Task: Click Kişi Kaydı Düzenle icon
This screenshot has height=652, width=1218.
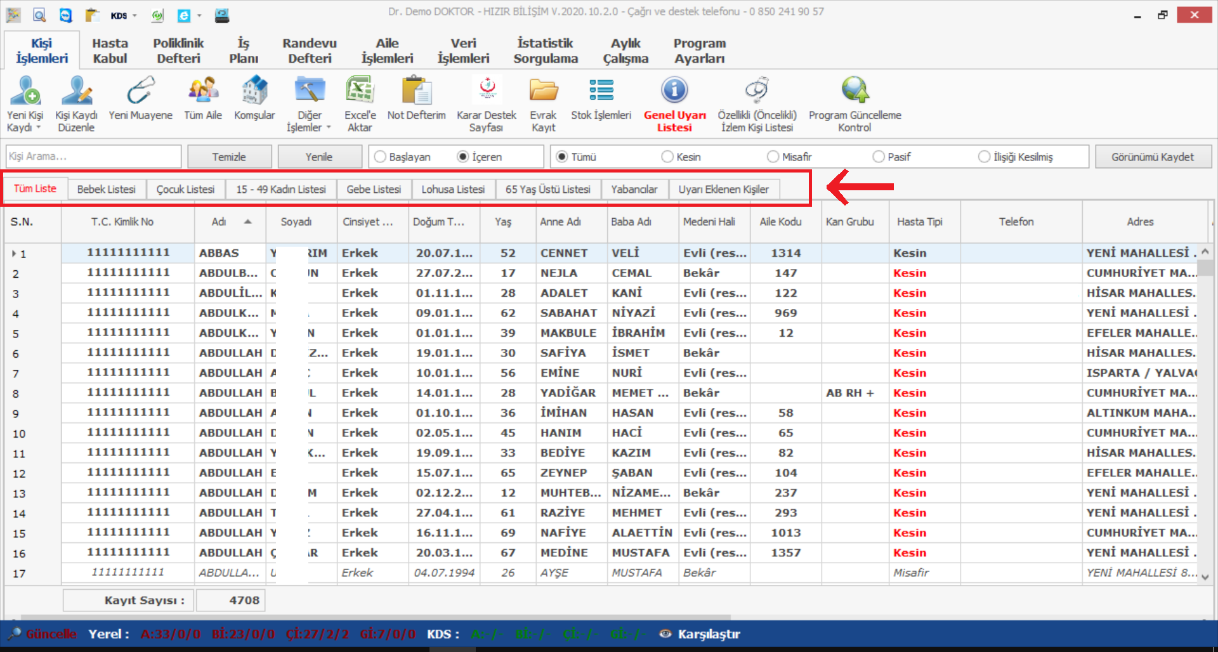Action: (x=77, y=91)
